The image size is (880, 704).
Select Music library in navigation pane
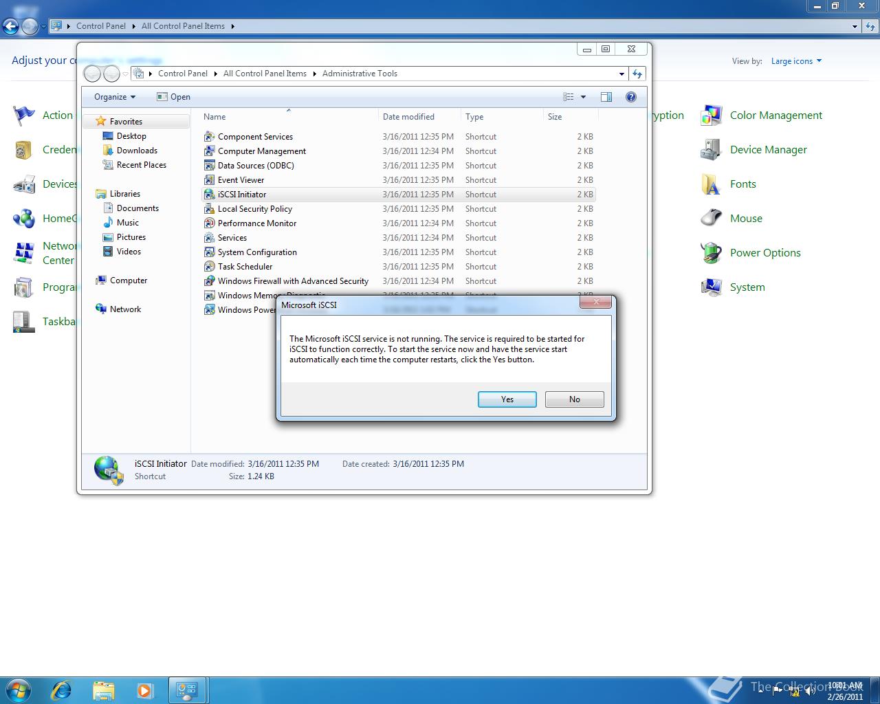click(128, 223)
